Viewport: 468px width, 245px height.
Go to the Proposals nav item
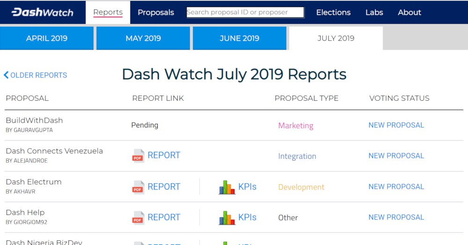[156, 12]
